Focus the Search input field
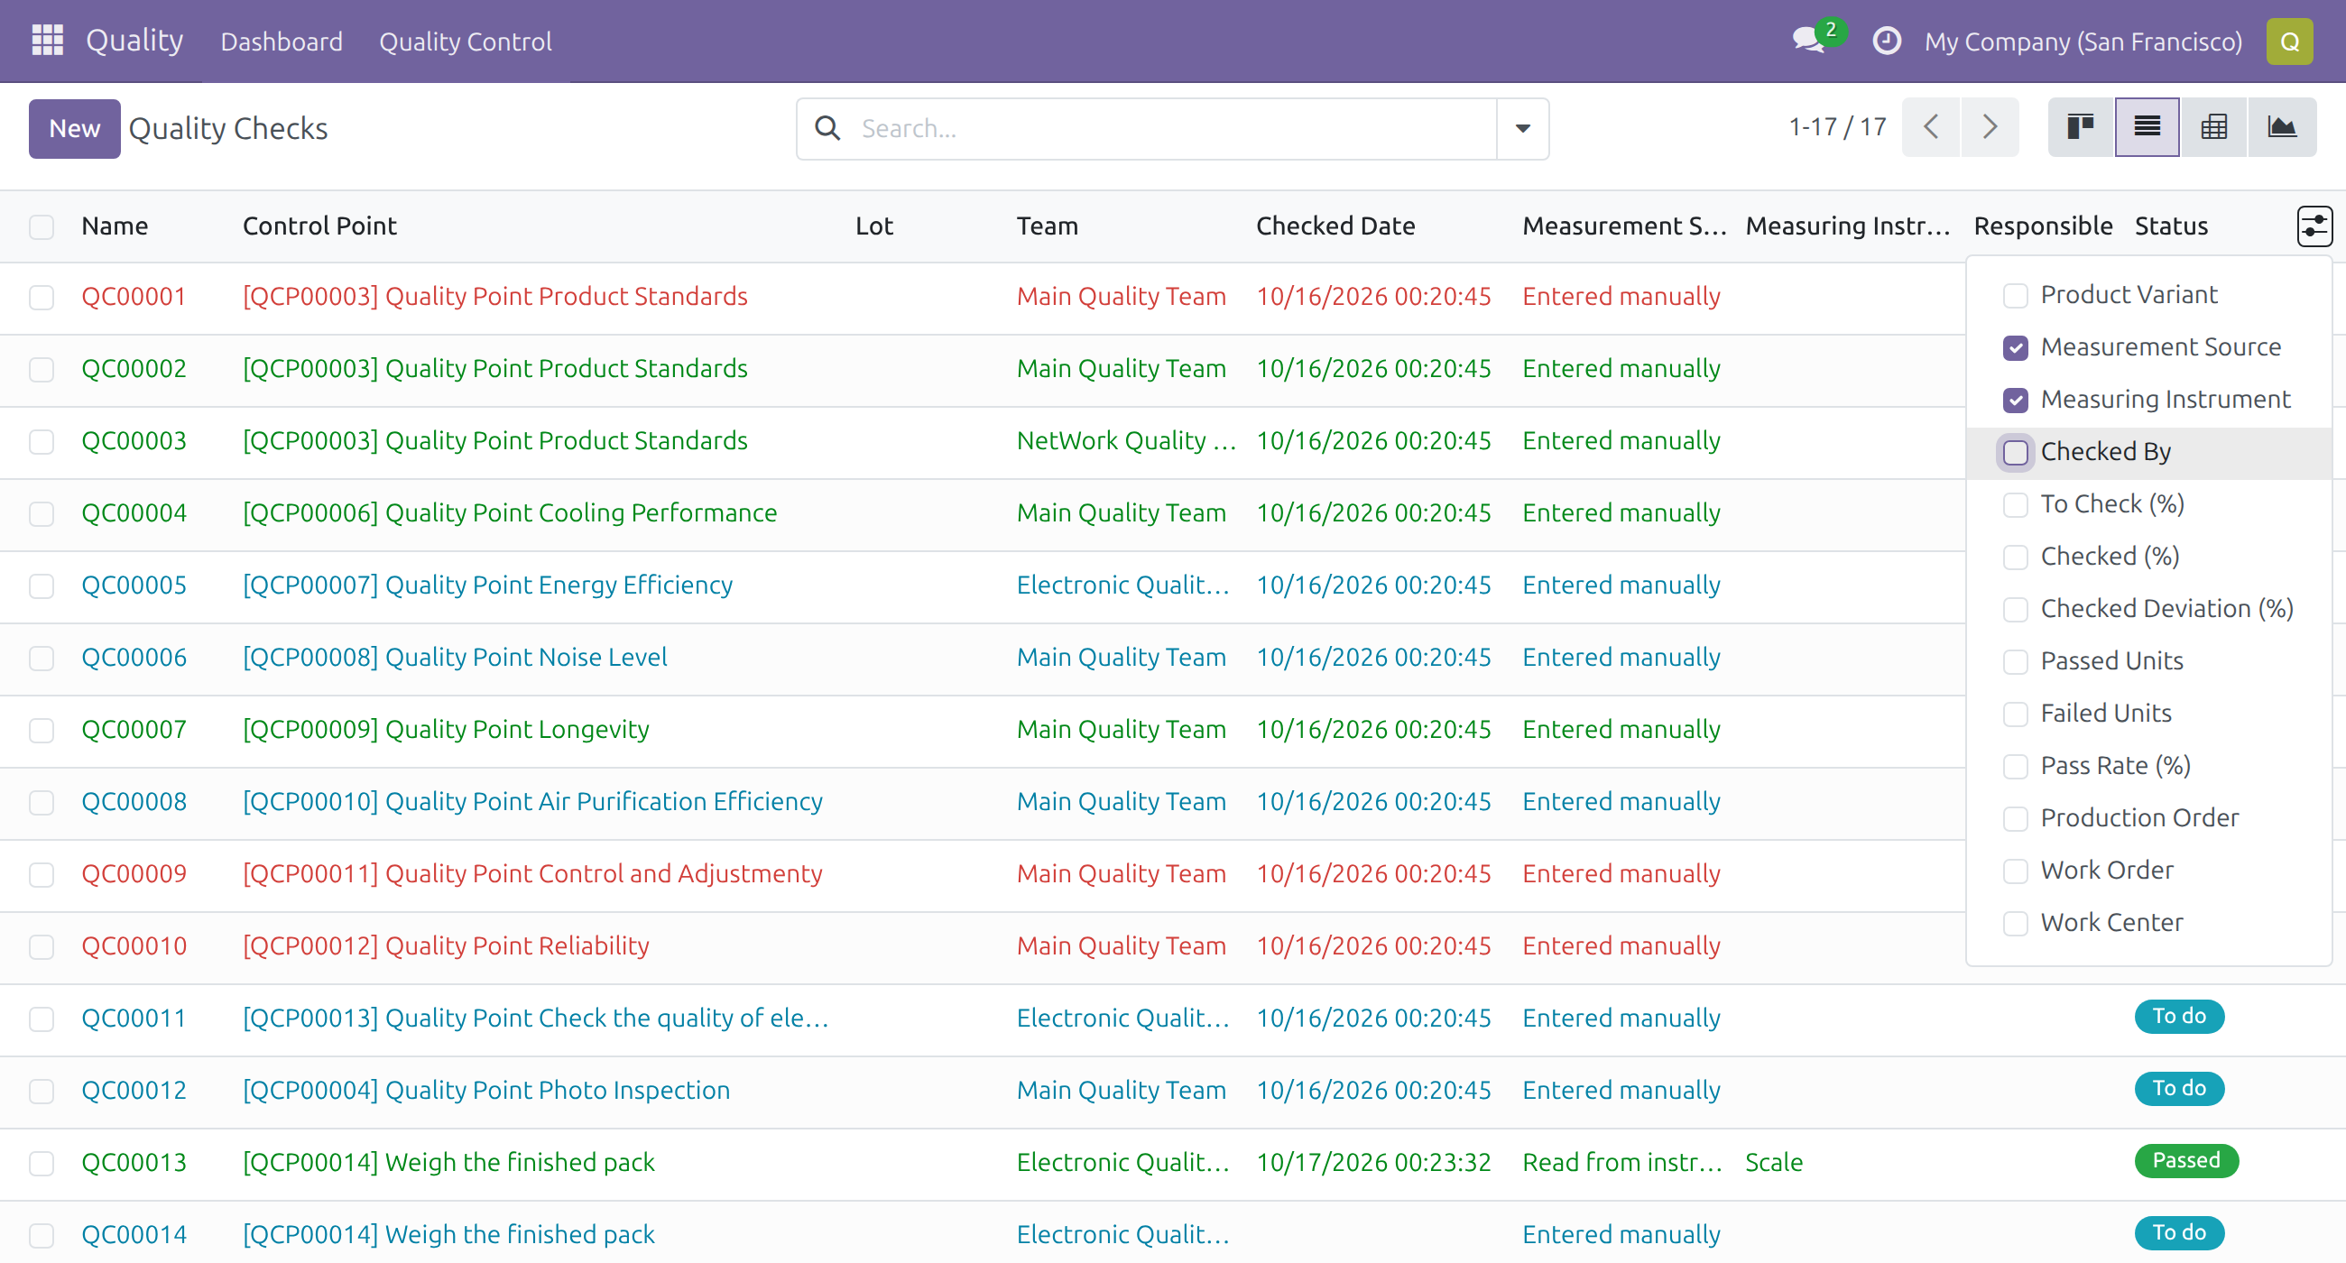 pyautogui.click(x=1175, y=128)
